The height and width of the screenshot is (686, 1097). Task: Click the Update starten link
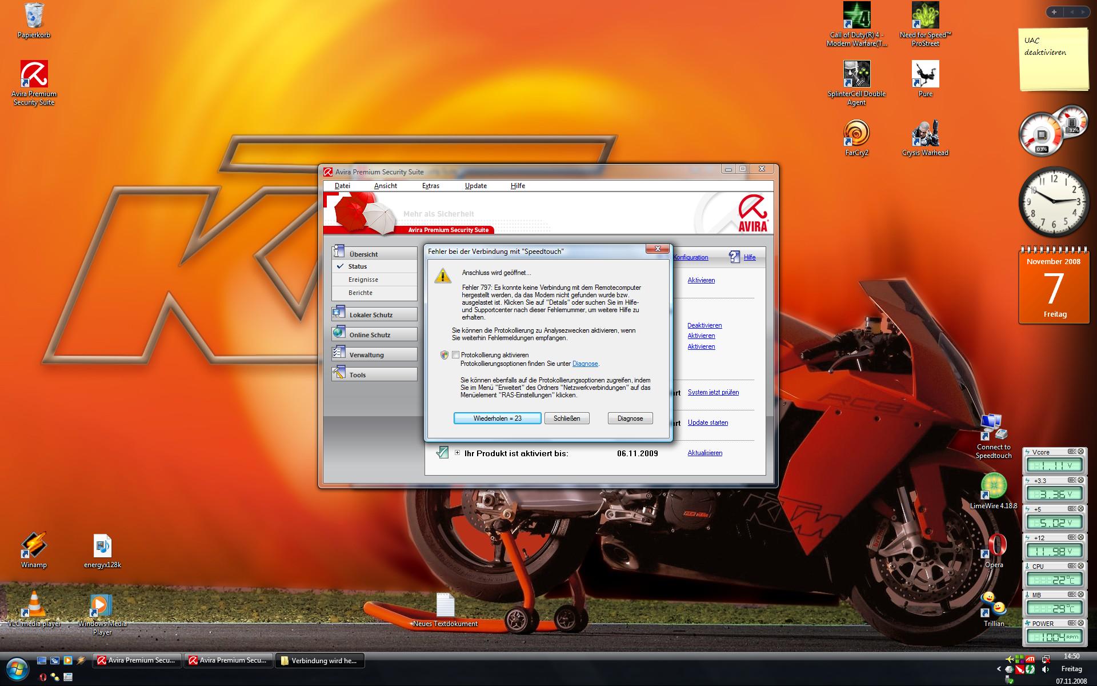pos(707,422)
